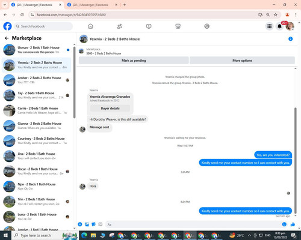The width and height of the screenshot is (301, 240).
Task: Open the account profile picture menu
Action: [290, 26]
